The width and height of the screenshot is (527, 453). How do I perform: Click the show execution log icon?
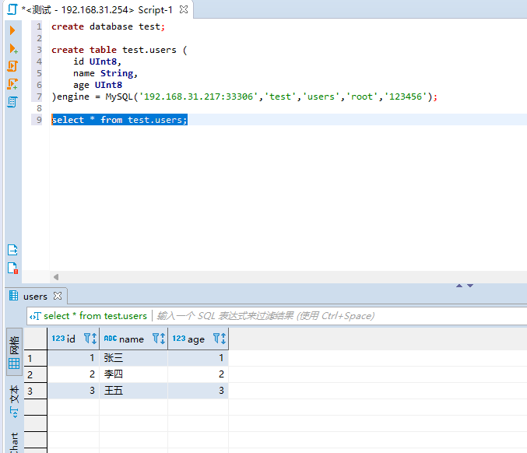tap(12, 269)
